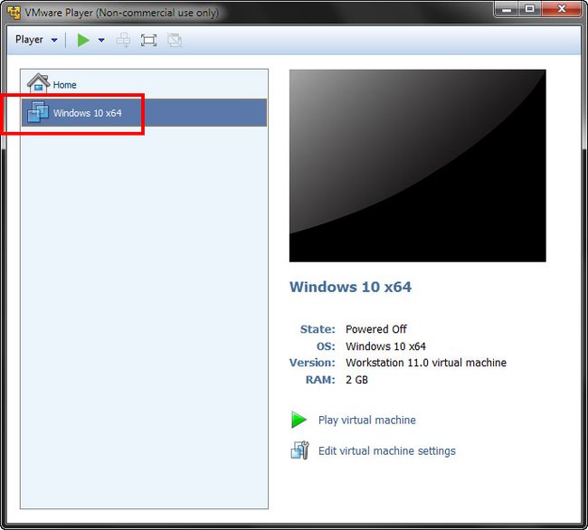The width and height of the screenshot is (588, 530).
Task: Click the Send Ctrl+Alt+Del toolbar icon
Action: tap(123, 40)
